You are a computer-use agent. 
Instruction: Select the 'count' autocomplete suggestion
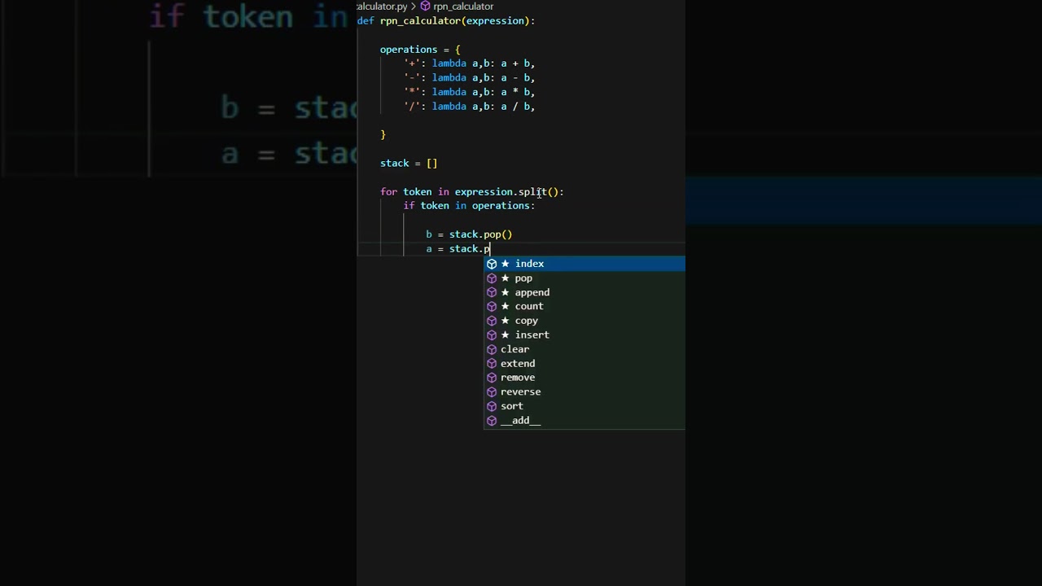584,306
